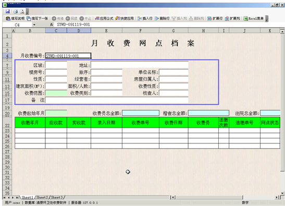The width and height of the screenshot is (285, 206).
Task: Click the 收费员总金额 field
Action: pyautogui.click(x=141, y=113)
